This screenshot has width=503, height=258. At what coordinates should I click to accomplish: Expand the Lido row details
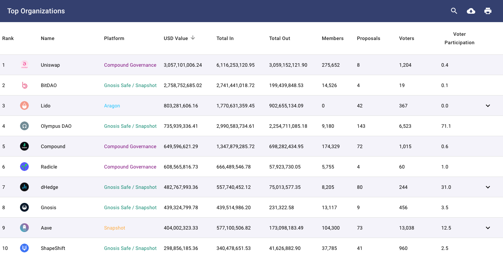pos(488,106)
